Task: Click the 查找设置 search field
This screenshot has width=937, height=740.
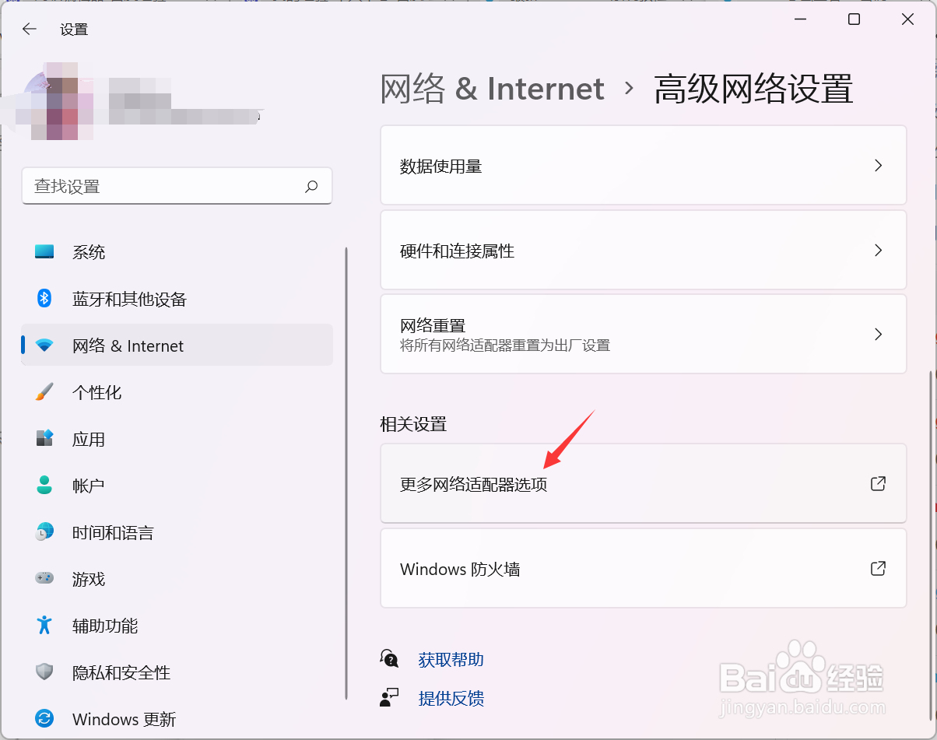Action: (x=163, y=187)
